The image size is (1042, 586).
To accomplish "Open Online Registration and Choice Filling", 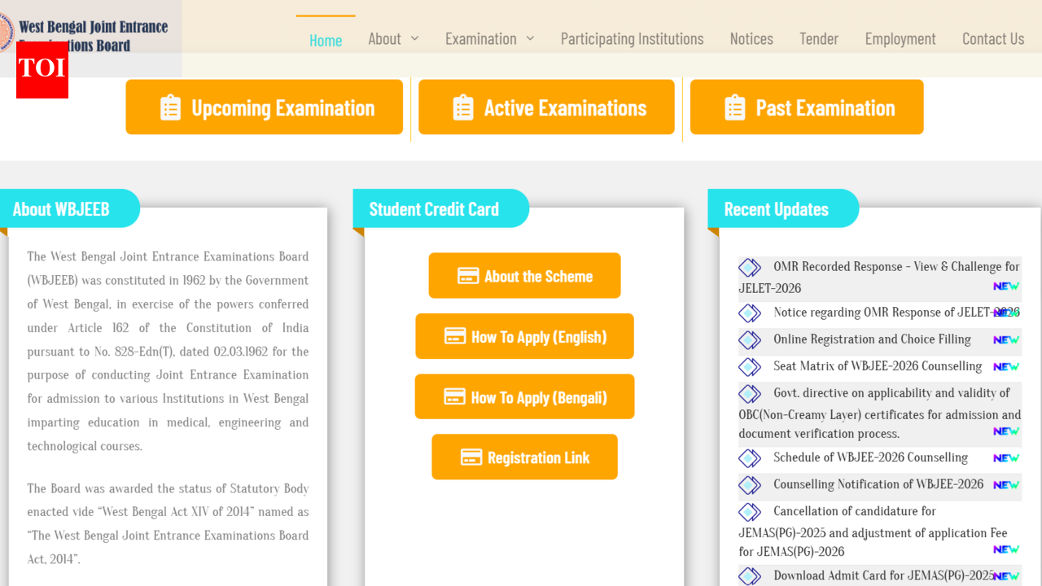I will pyautogui.click(x=872, y=339).
